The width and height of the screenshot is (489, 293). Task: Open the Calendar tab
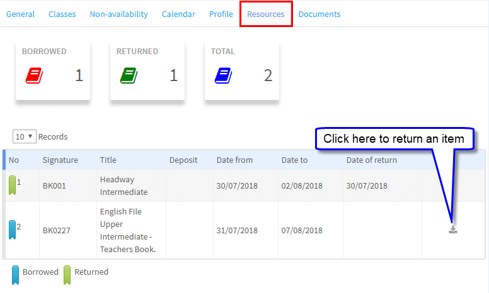pyautogui.click(x=178, y=14)
